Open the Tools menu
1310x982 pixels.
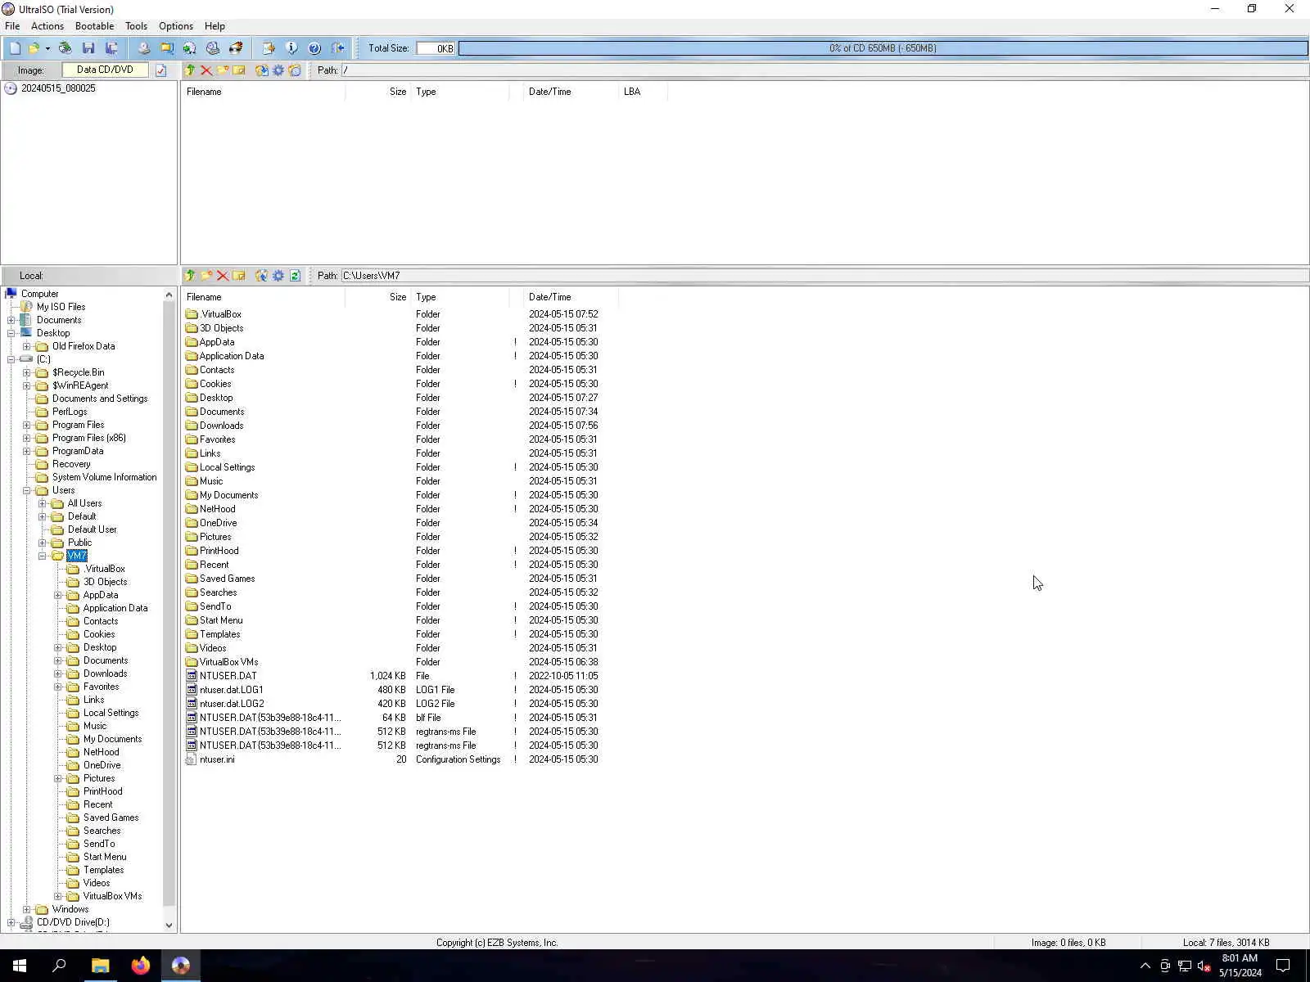[x=136, y=26]
